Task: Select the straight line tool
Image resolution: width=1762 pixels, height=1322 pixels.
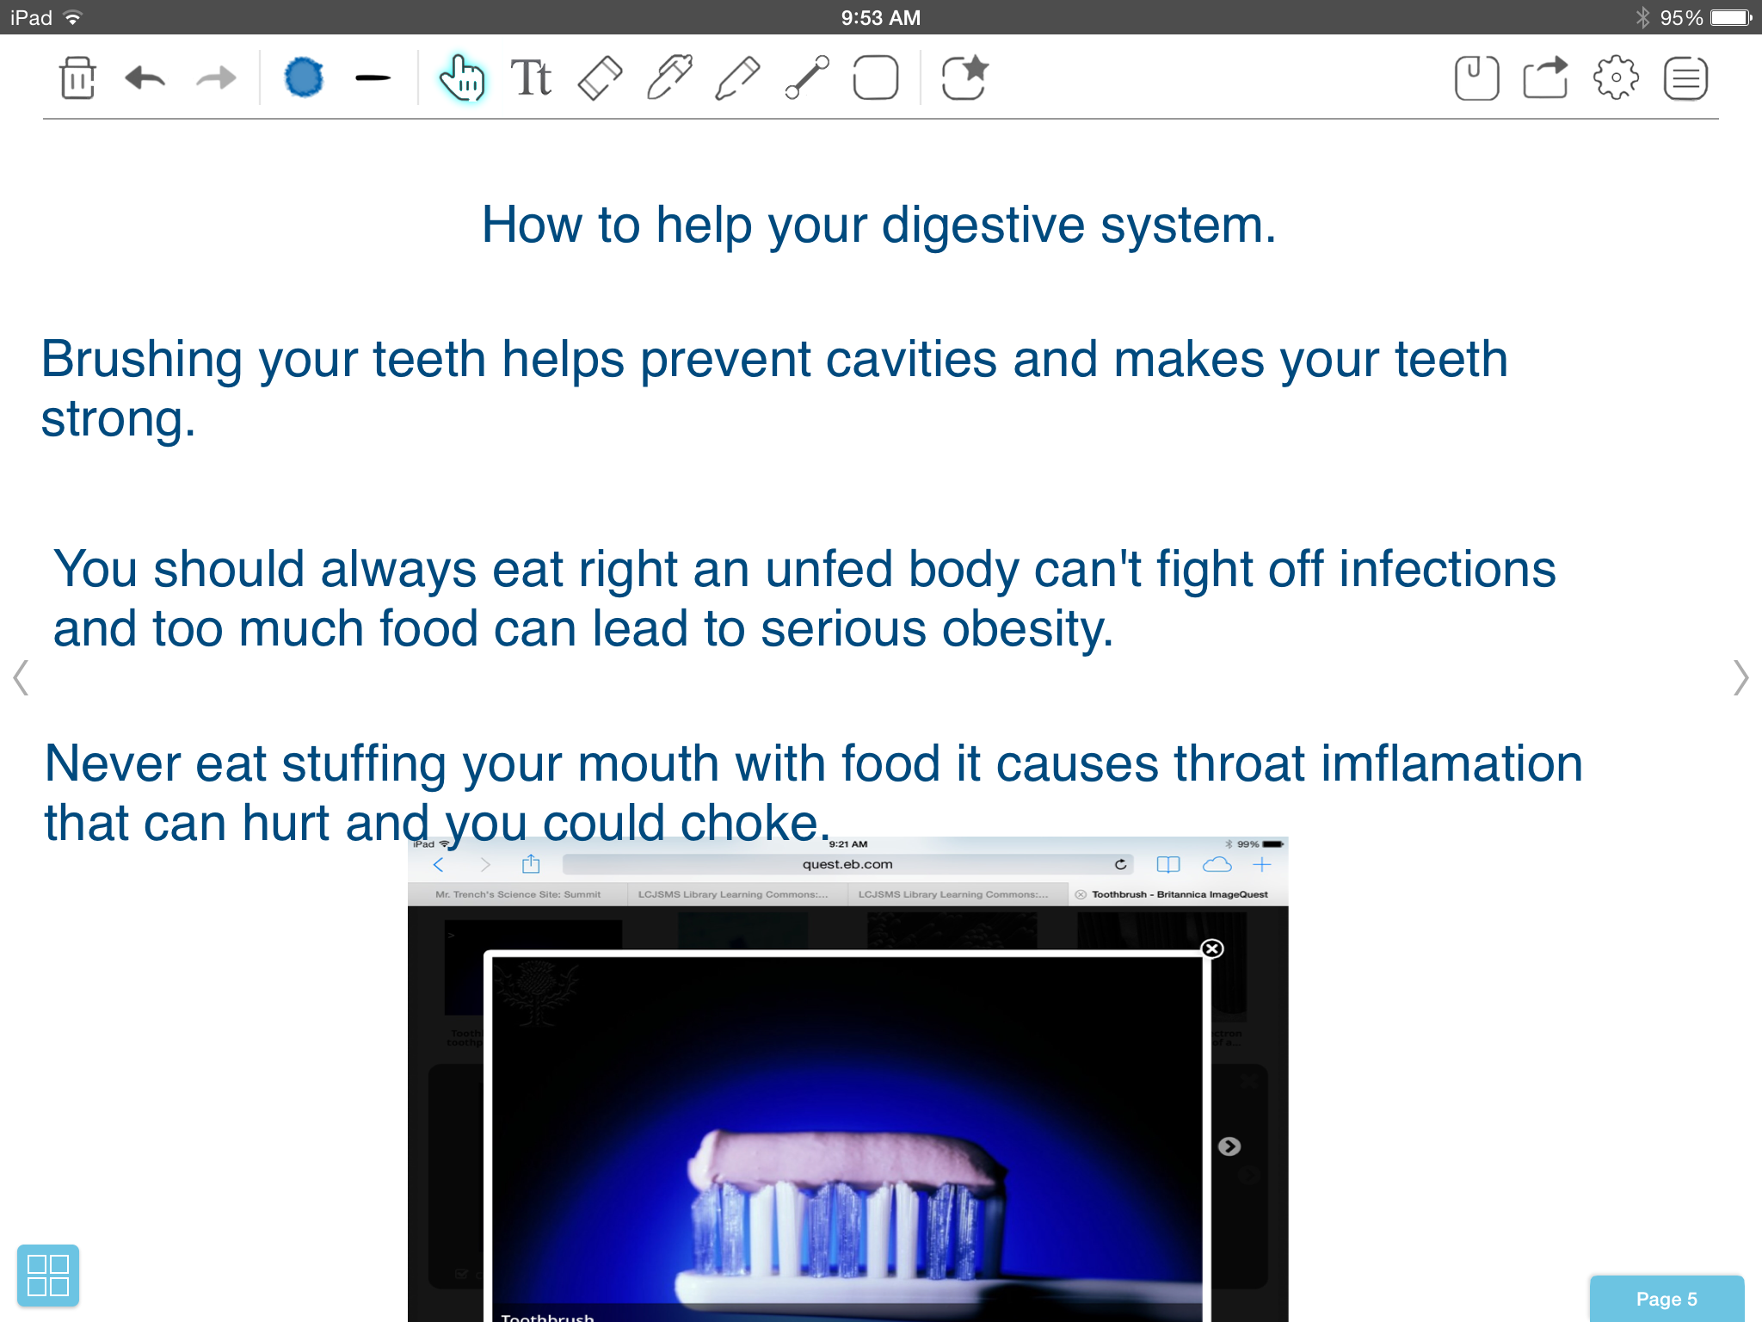Action: pyautogui.click(x=807, y=78)
